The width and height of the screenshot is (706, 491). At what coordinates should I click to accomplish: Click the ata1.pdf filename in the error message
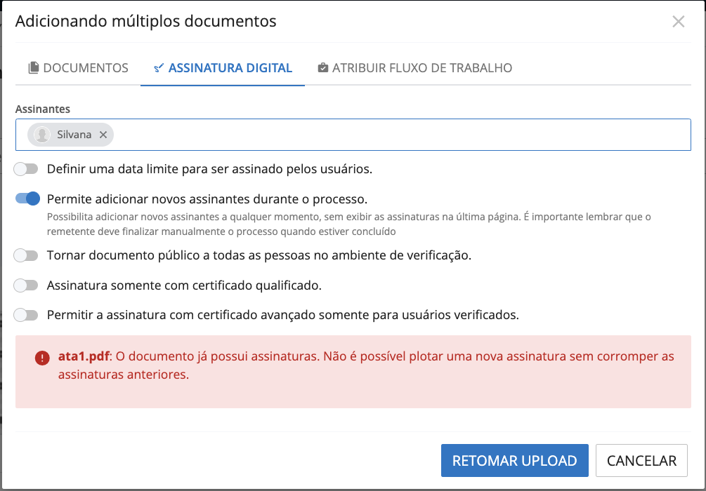[84, 356]
